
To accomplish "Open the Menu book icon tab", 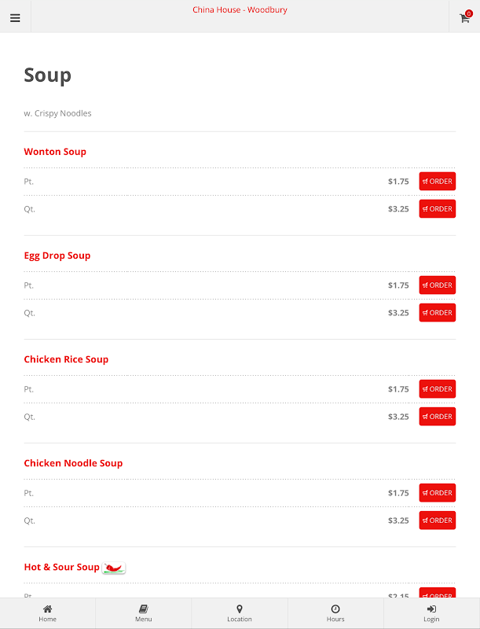I will coord(144,613).
